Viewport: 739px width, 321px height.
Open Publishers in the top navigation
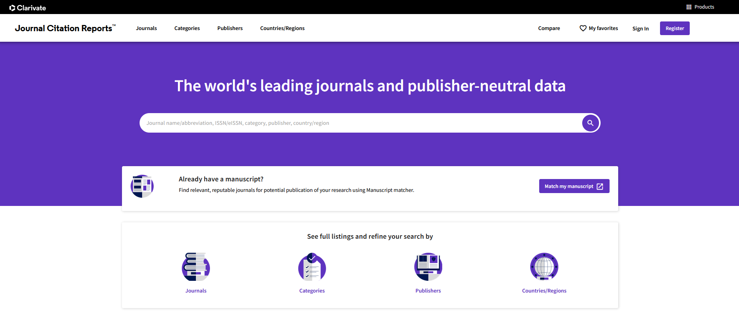pyautogui.click(x=230, y=28)
